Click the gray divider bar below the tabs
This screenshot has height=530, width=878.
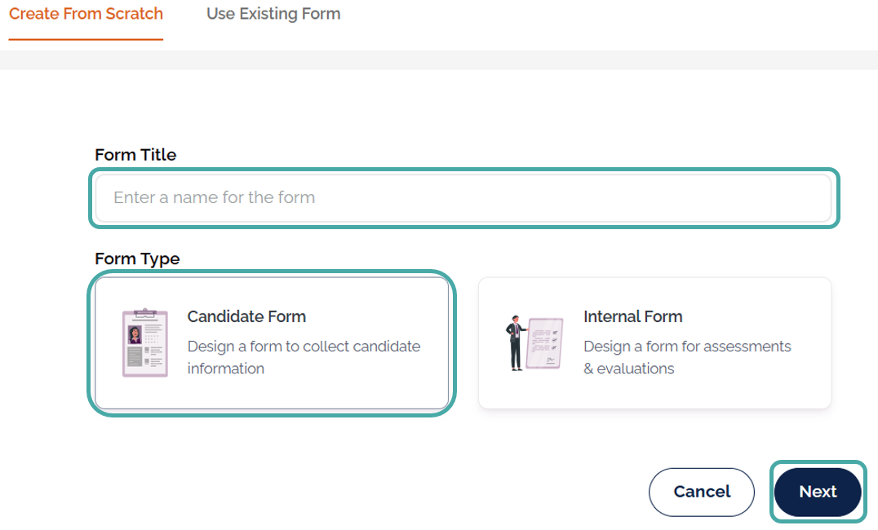439,60
